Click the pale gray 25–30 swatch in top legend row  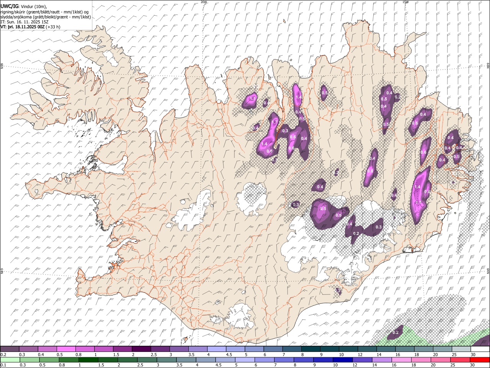tap(461, 349)
